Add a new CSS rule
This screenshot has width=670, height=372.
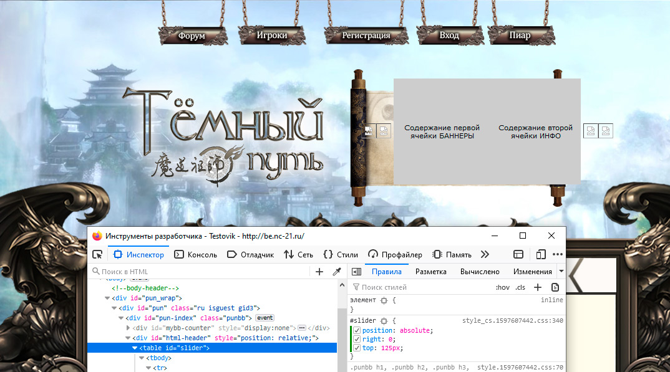click(538, 287)
